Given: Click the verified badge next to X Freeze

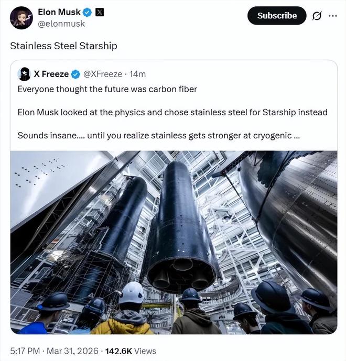Looking at the screenshot, I should pos(76,74).
